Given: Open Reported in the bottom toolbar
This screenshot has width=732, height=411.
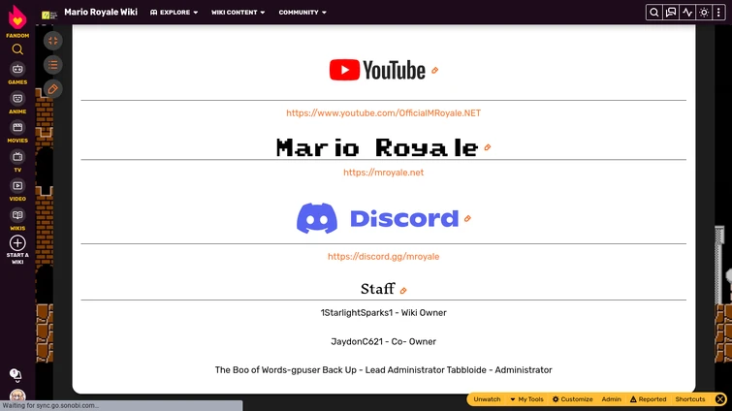Looking at the screenshot, I should pyautogui.click(x=648, y=399).
